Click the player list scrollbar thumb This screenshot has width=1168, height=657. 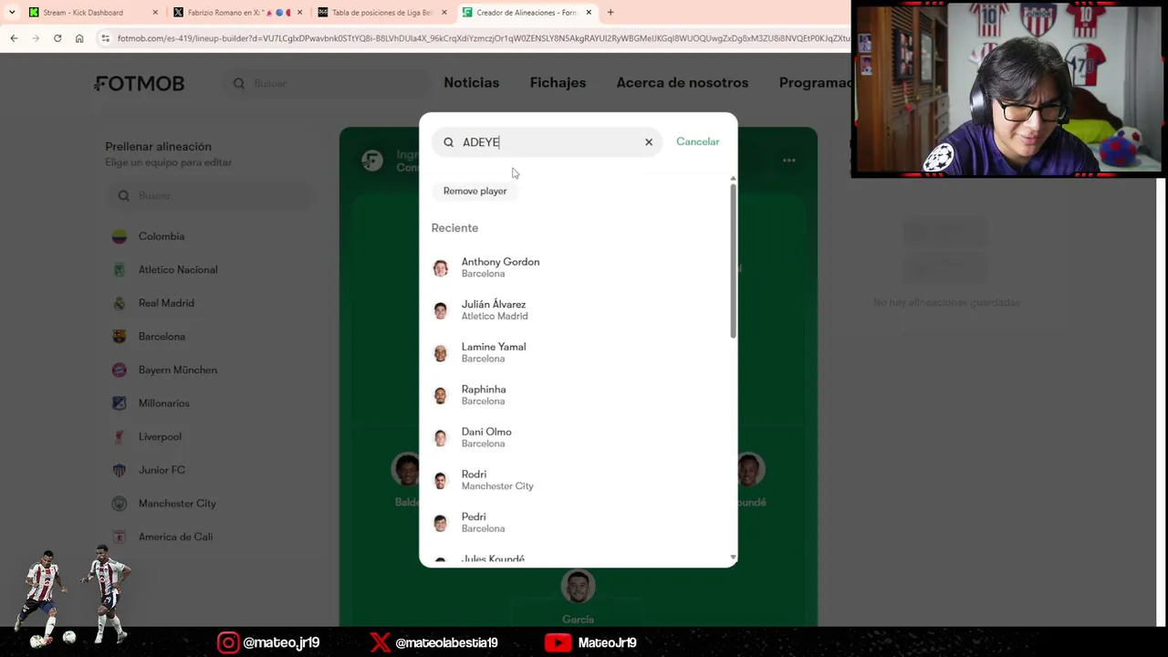733,261
